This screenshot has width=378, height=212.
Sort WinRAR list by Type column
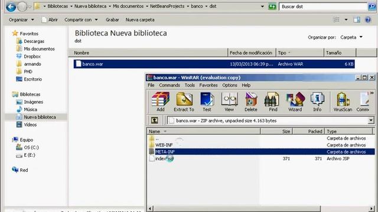click(x=348, y=131)
